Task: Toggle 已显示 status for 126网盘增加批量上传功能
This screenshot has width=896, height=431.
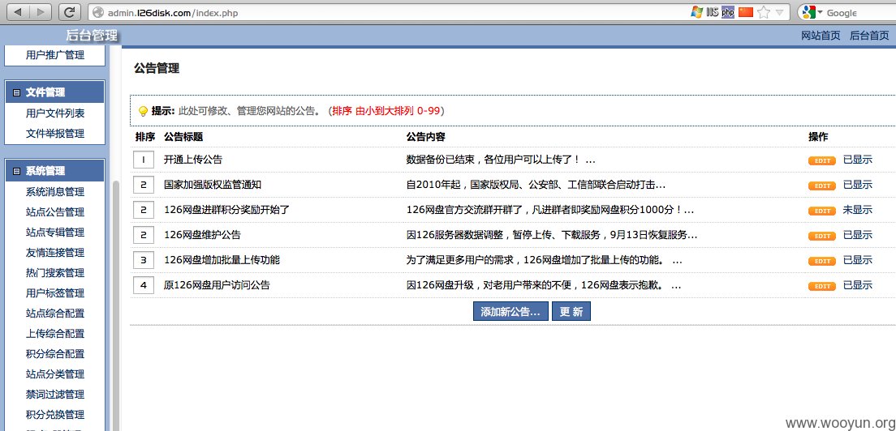Action: tap(858, 260)
